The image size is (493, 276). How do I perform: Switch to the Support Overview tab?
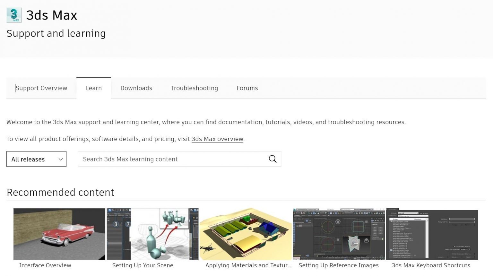coord(41,88)
